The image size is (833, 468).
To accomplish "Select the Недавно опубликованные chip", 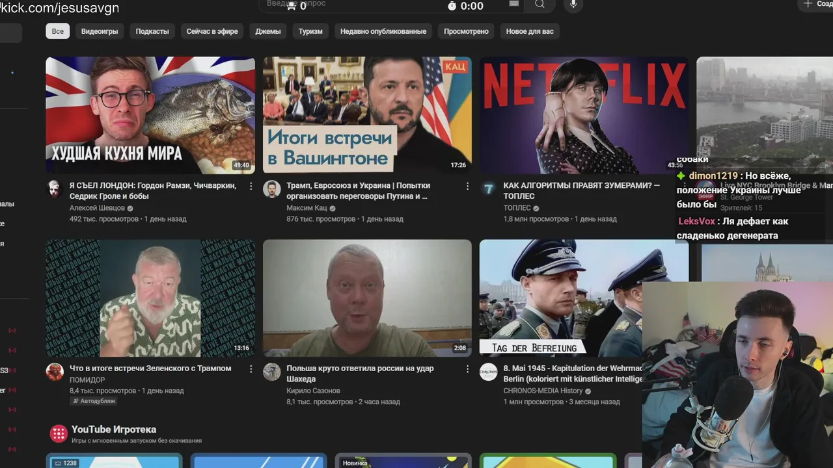I will [x=383, y=31].
